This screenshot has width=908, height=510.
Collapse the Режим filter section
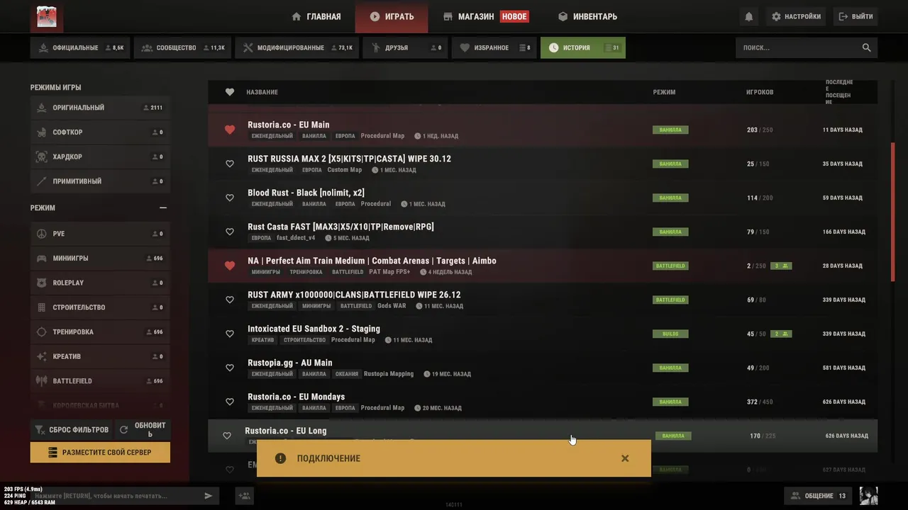pyautogui.click(x=163, y=208)
